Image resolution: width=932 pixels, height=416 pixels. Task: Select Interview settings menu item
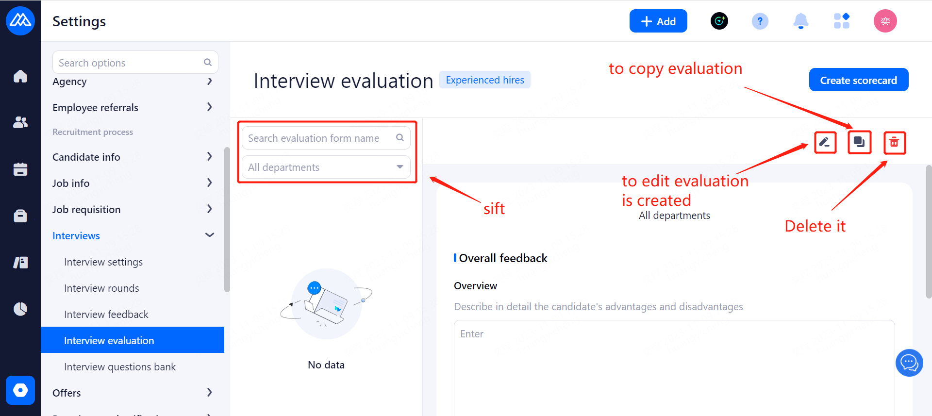[103, 262]
